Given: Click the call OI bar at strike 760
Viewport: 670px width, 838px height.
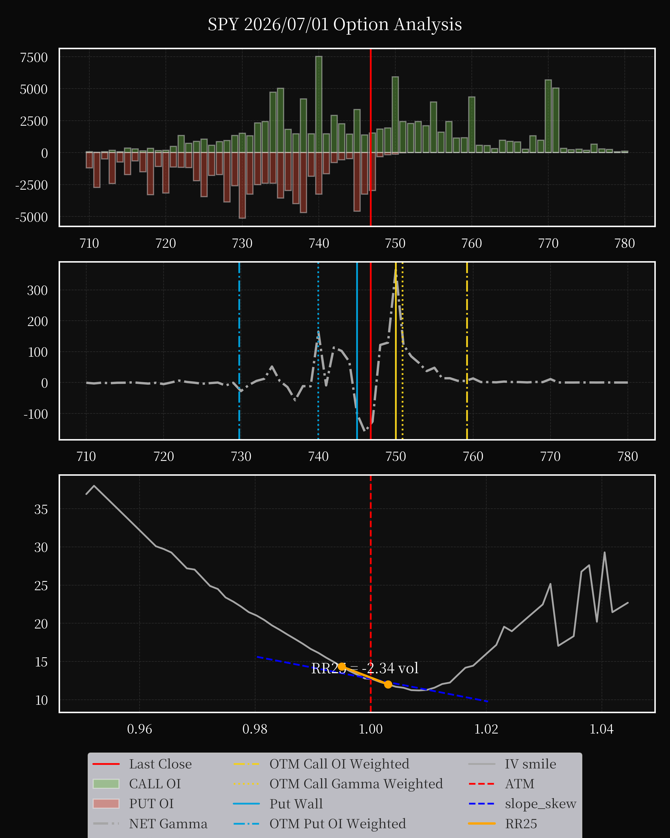Looking at the screenshot, I should (x=472, y=124).
